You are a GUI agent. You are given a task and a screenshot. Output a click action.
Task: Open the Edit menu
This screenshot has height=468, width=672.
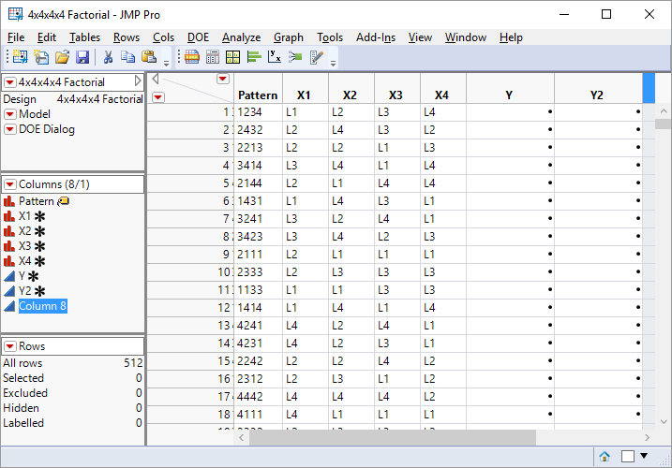pyautogui.click(x=47, y=37)
